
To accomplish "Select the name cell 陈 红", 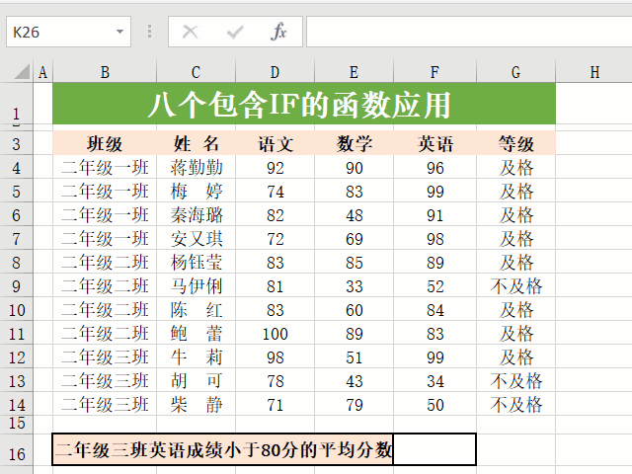I will [x=196, y=309].
